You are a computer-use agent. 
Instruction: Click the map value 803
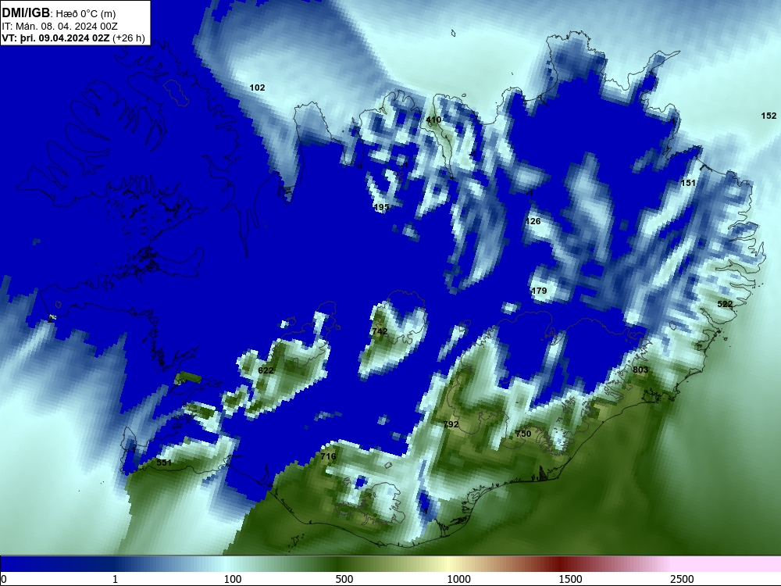point(640,370)
